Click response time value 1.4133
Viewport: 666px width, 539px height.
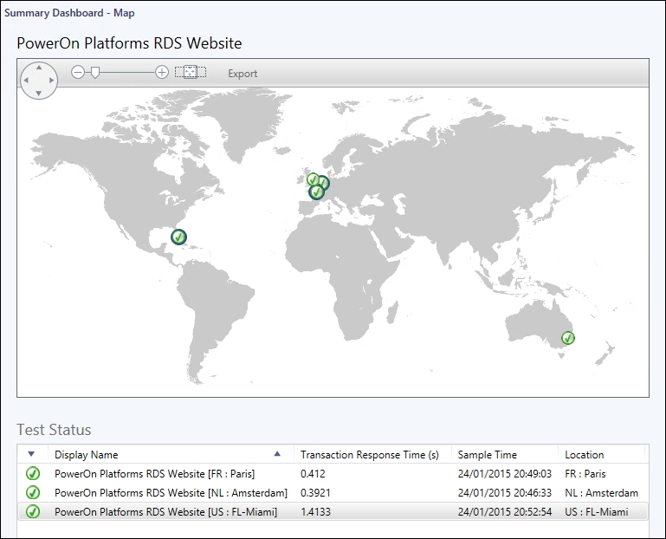click(315, 512)
